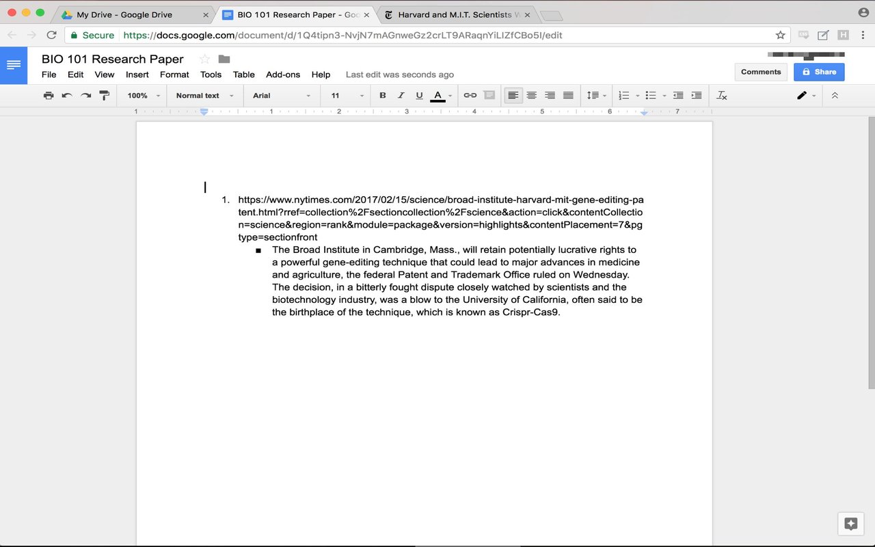Open the Zoom 100% dropdown
This screenshot has height=547, width=875.
coord(144,96)
